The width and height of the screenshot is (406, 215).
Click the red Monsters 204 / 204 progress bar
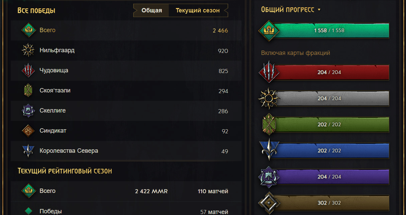332,72
